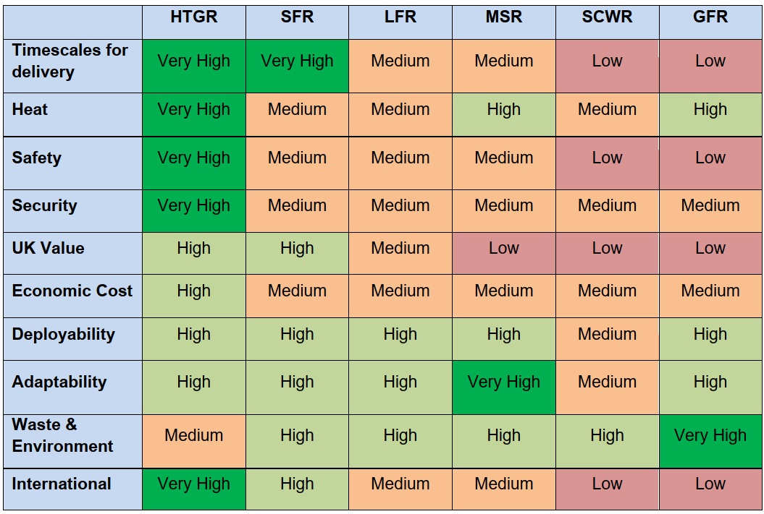
Task: Click the International row label
Action: point(62,484)
